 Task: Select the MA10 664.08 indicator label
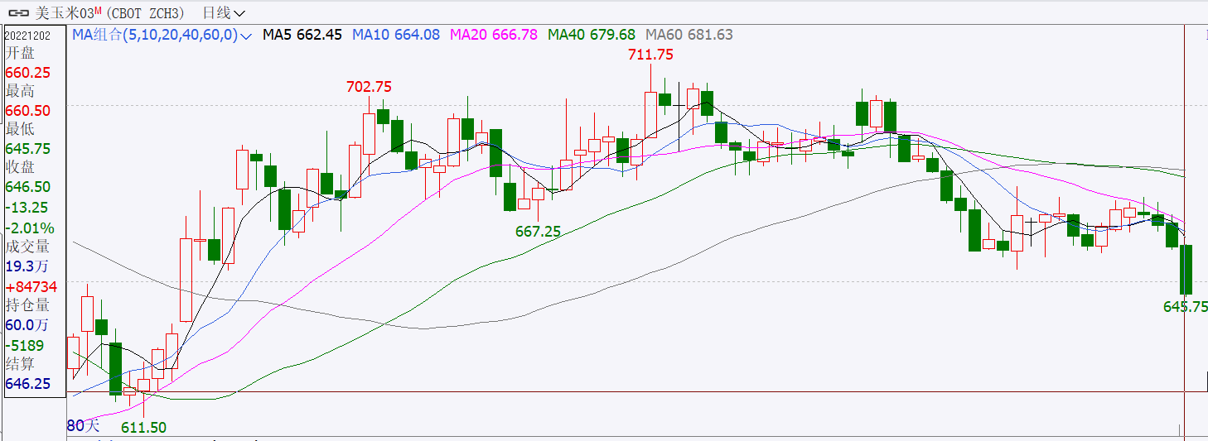tap(396, 35)
